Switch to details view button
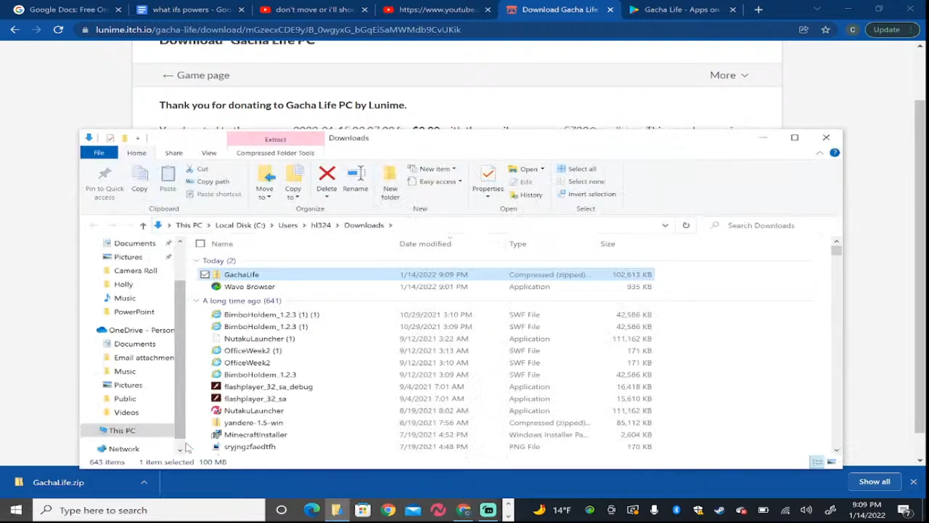This screenshot has width=929, height=523. (x=817, y=462)
